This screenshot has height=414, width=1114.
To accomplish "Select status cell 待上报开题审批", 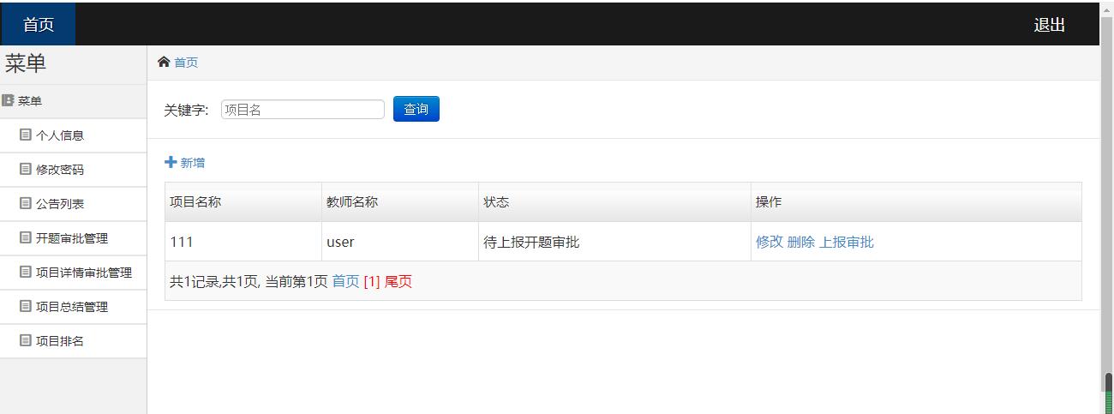I will pyautogui.click(x=614, y=242).
